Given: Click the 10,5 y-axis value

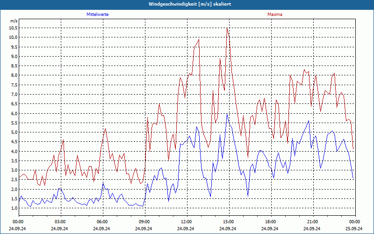Looking at the screenshot, I should (14, 28).
